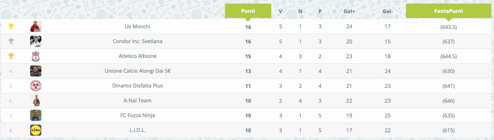Open the Us Monchi team name link
The width and height of the screenshot is (494, 140).
click(138, 26)
